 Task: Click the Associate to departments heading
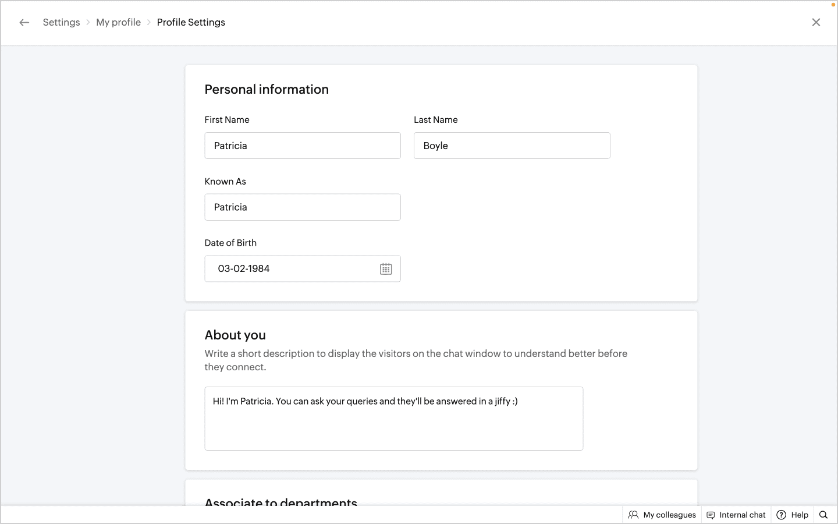(280, 502)
